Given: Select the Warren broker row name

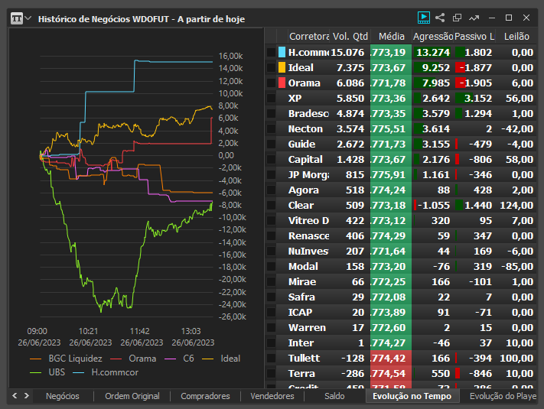Looking at the screenshot, I should [x=307, y=327].
